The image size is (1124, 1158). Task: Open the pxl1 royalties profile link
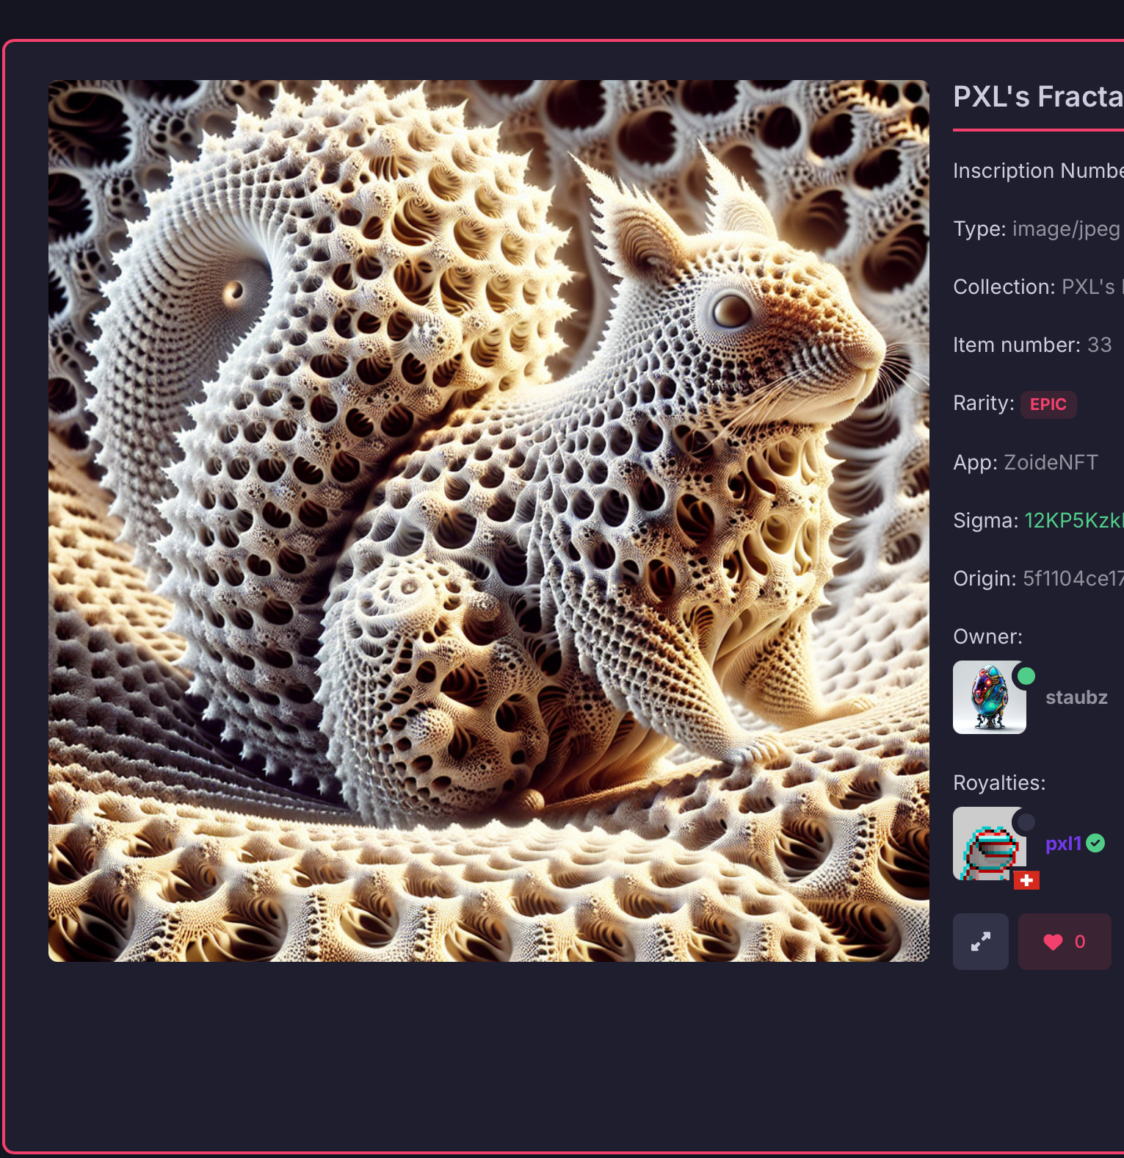click(x=1063, y=844)
